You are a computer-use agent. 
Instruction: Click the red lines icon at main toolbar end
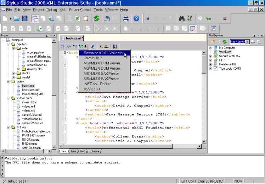coord(225,18)
